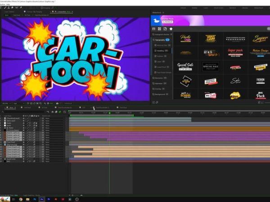The image size is (270, 202).
Task: Collapse the Typography category
Action: coord(153,40)
